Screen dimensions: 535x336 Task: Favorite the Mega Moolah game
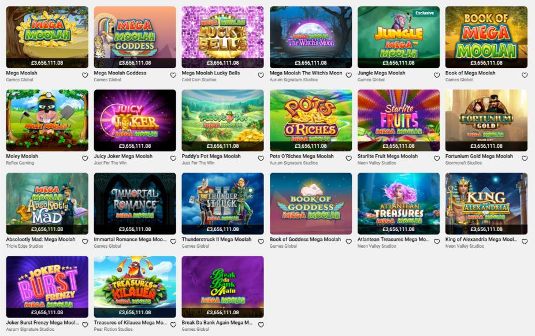point(85,75)
